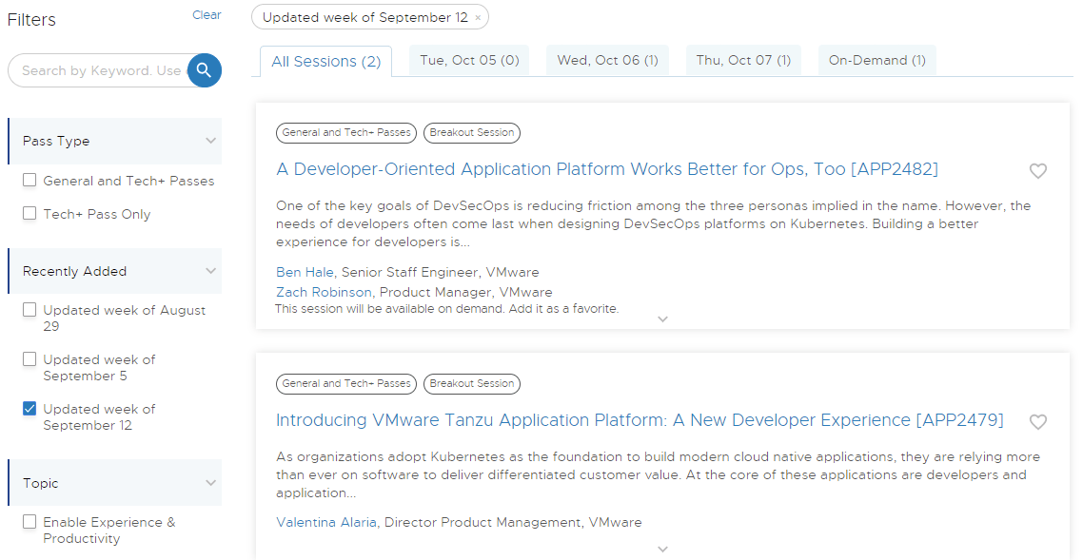
Task: Expand details of the APP2479 session card
Action: pyautogui.click(x=663, y=549)
